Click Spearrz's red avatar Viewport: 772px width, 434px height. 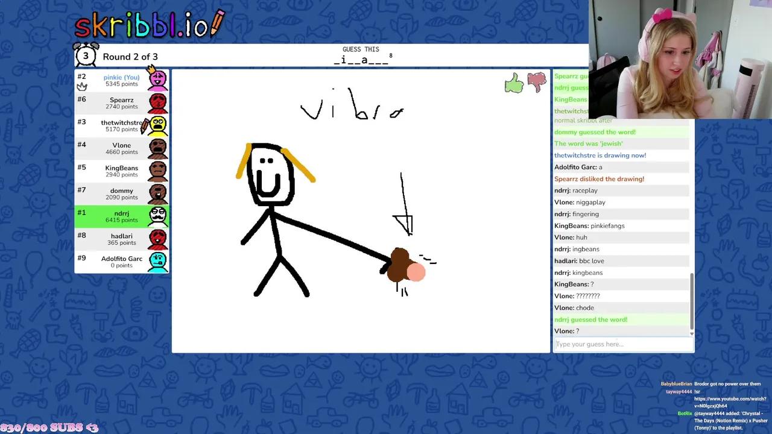pos(157,102)
